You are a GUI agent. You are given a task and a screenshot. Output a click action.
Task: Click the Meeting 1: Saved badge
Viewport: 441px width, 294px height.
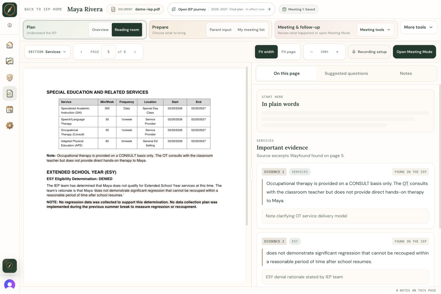(299, 9)
